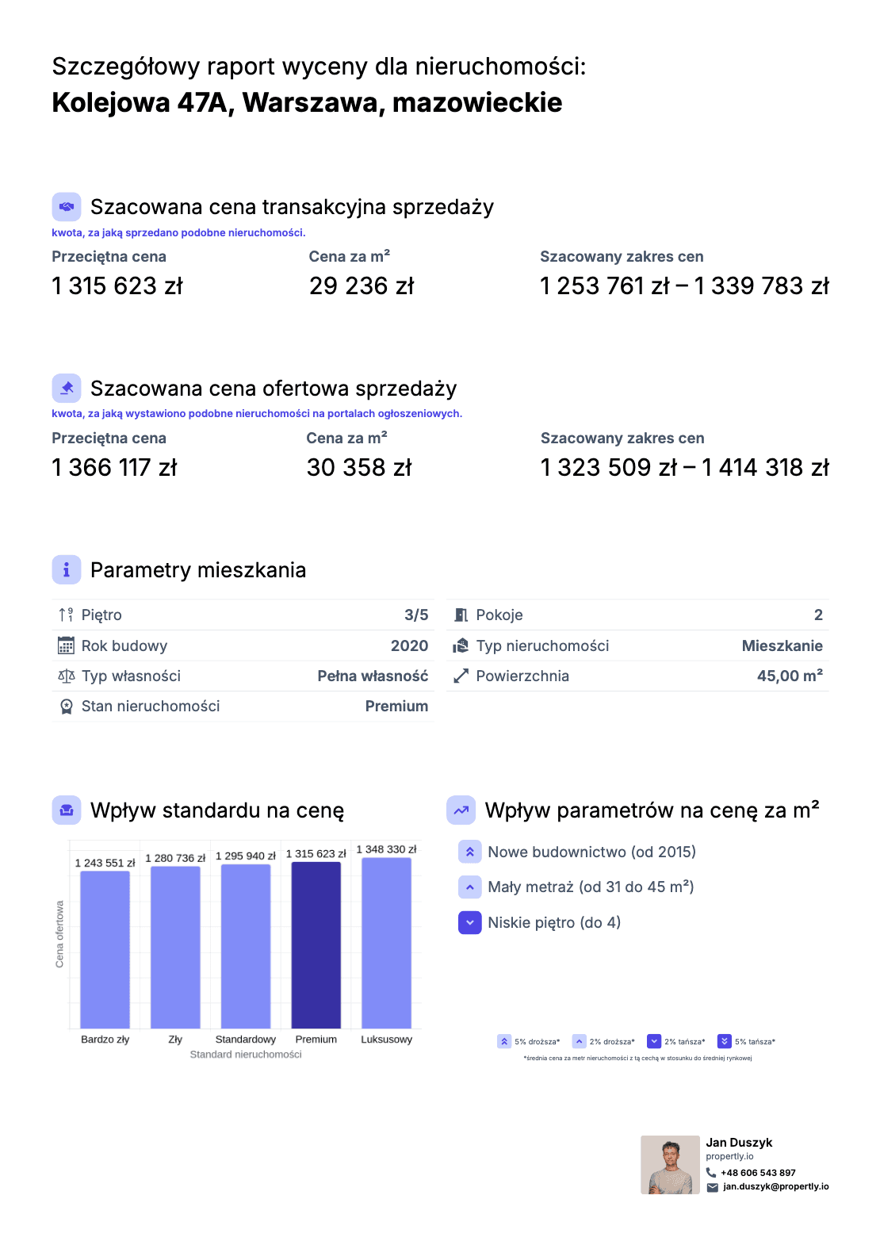
Task: Click the armchair icon beside Wpływ standardu
Action: [x=67, y=810]
